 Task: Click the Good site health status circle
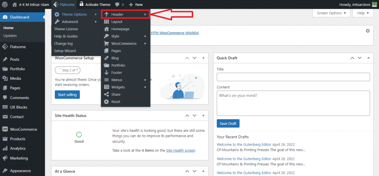pos(79,135)
